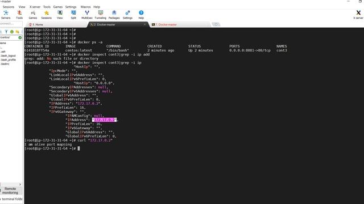Click the "SecondaryIPv6Addresses": null line

pos(81,91)
